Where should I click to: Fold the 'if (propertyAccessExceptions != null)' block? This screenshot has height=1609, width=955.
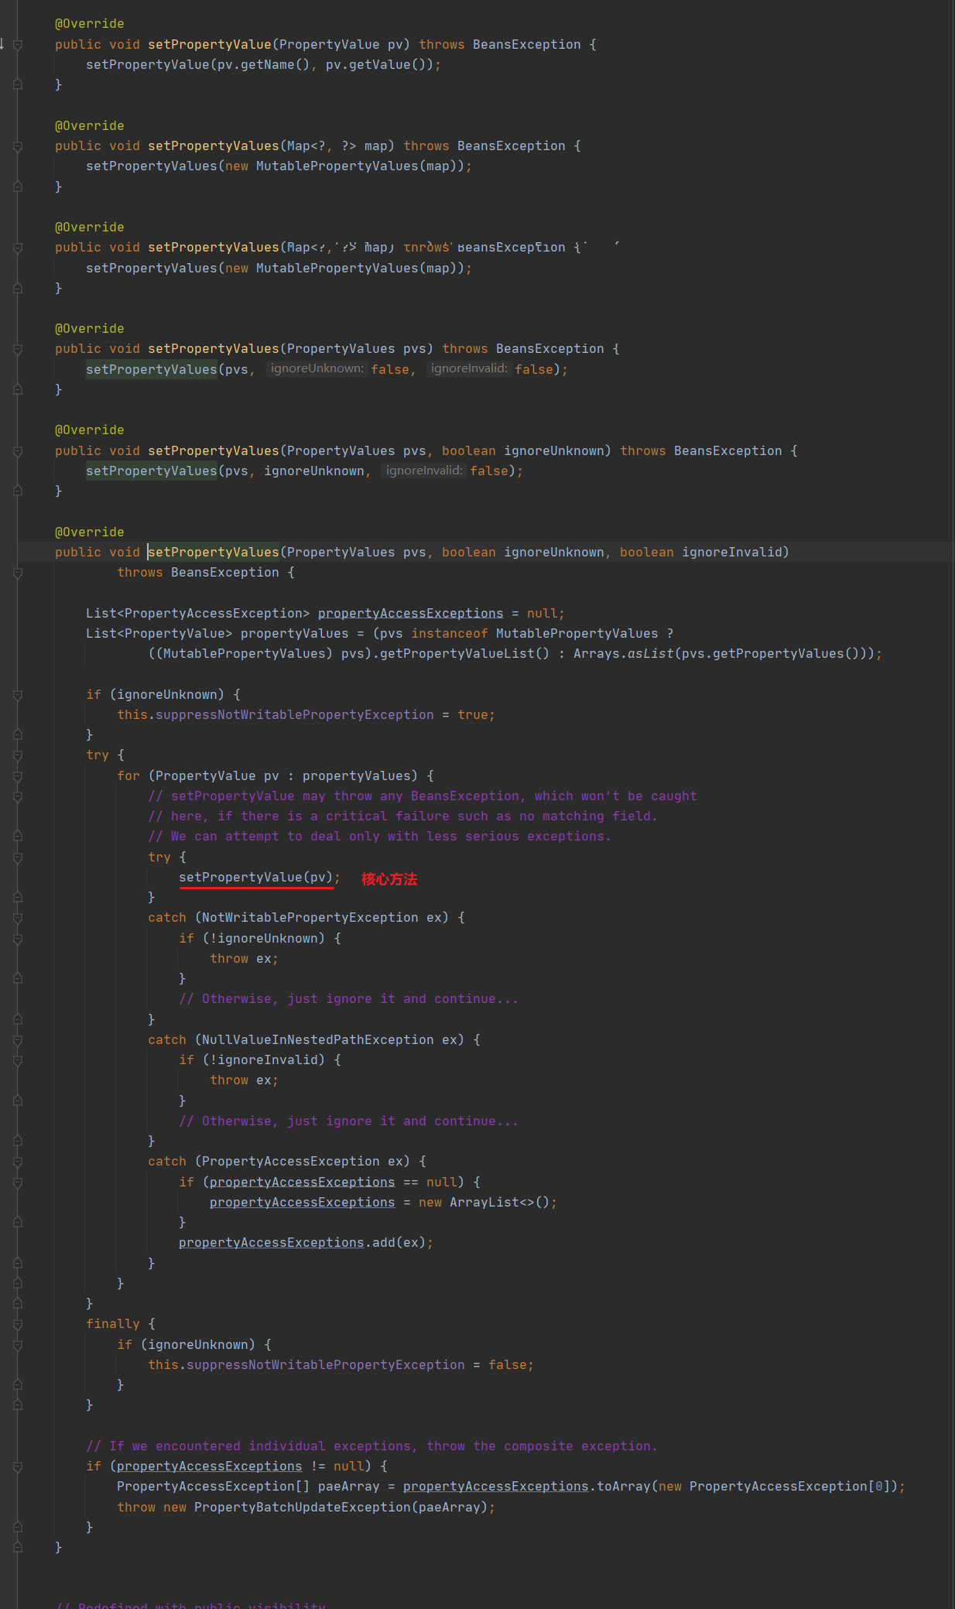pos(18,1467)
